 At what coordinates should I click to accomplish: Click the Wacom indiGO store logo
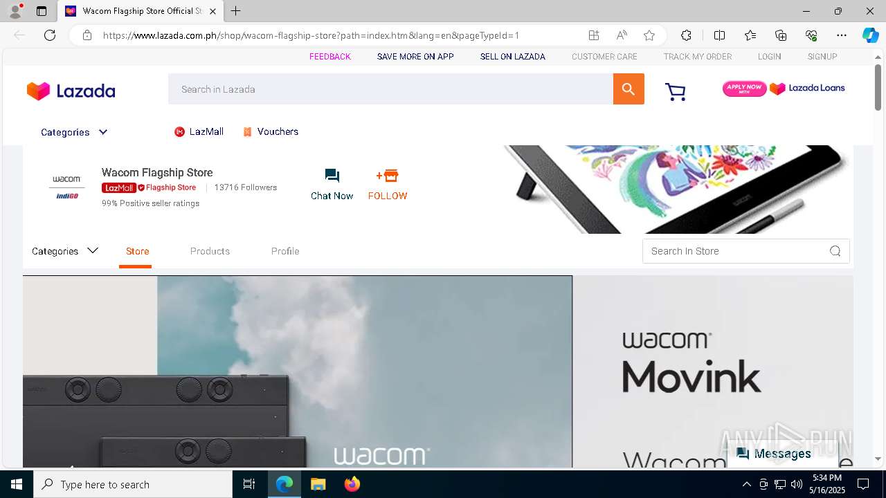point(67,187)
